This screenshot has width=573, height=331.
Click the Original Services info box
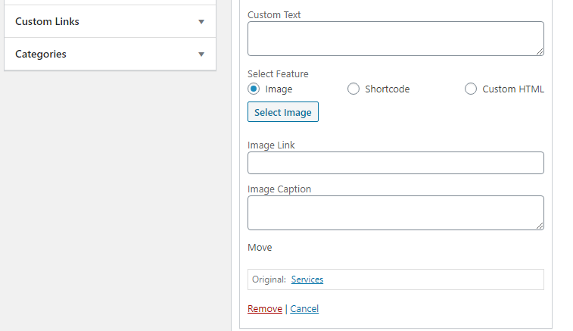point(396,279)
